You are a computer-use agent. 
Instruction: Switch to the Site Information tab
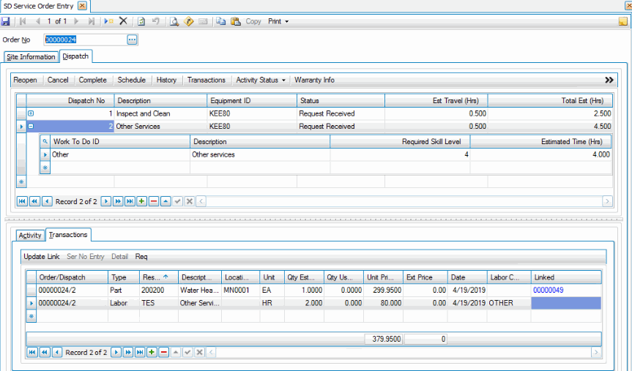pos(31,57)
